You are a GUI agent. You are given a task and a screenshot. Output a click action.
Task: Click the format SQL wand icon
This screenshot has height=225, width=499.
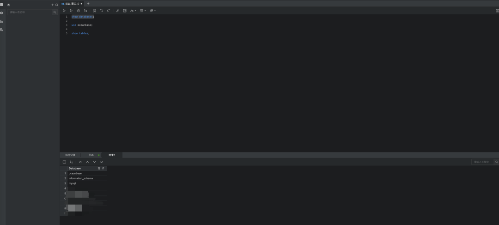click(x=117, y=11)
